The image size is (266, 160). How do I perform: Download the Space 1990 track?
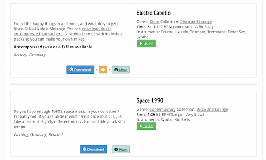tap(94, 149)
